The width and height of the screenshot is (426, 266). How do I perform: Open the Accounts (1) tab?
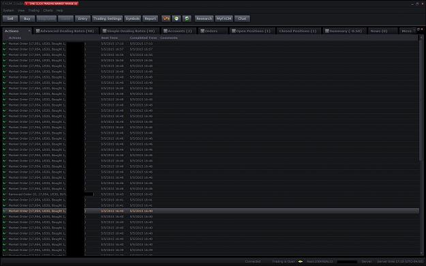(x=178, y=31)
